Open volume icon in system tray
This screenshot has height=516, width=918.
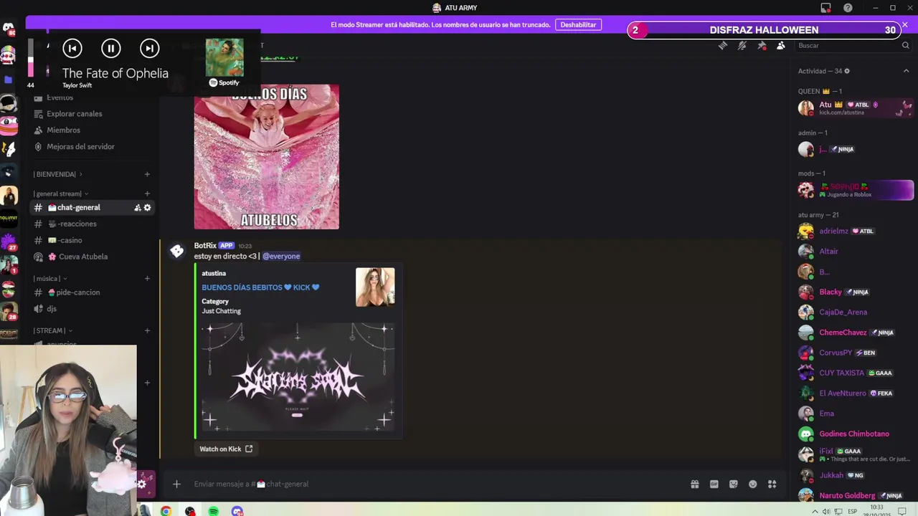click(x=826, y=512)
